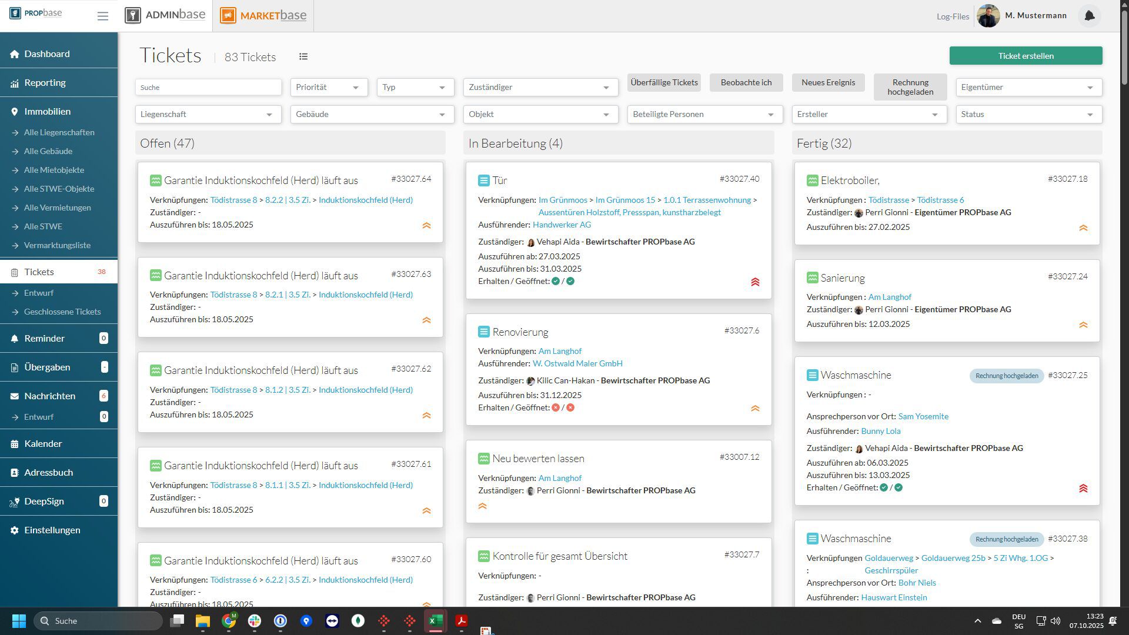The image size is (1129, 635).
Task: Click the Reporting chart icon in sidebar
Action: [14, 83]
